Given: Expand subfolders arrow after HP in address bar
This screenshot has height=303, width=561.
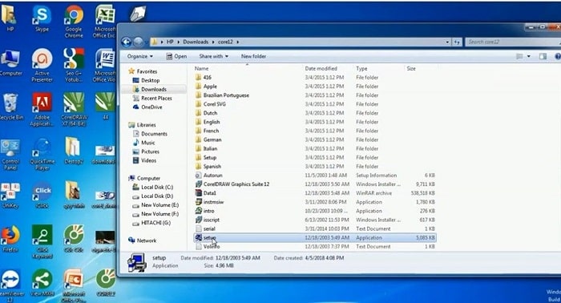Looking at the screenshot, I should [178, 42].
